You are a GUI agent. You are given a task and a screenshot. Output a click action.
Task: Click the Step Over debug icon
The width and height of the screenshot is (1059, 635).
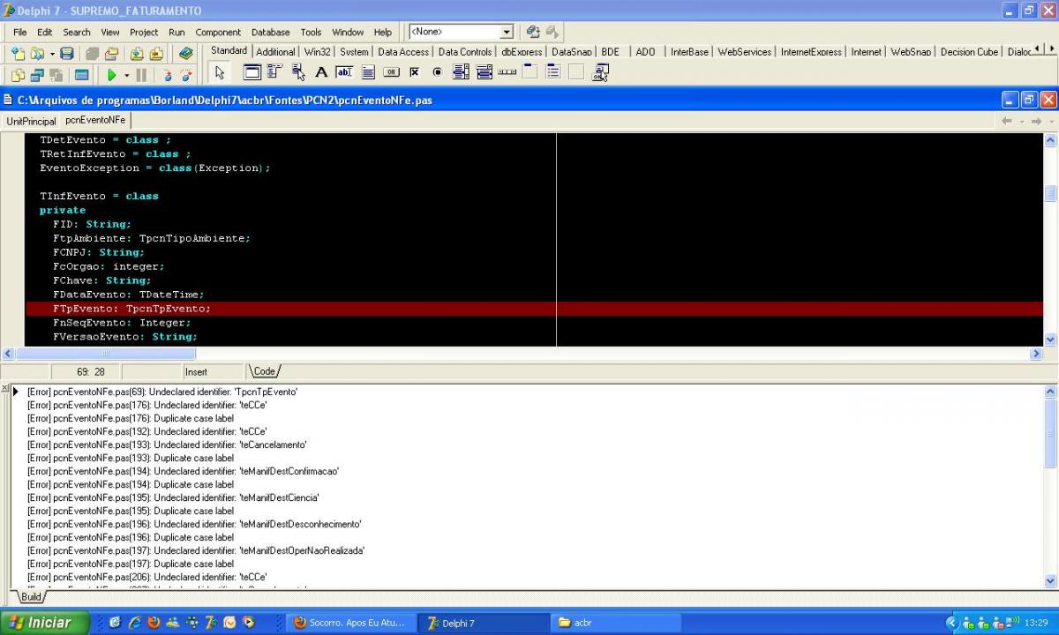185,75
